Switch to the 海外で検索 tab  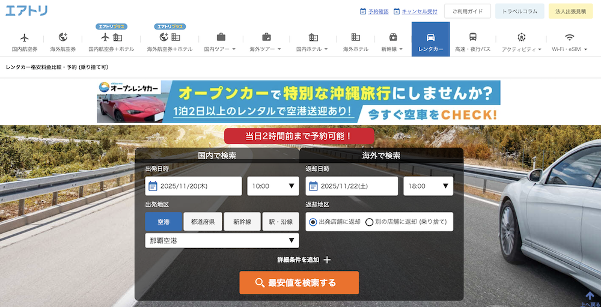click(x=381, y=156)
